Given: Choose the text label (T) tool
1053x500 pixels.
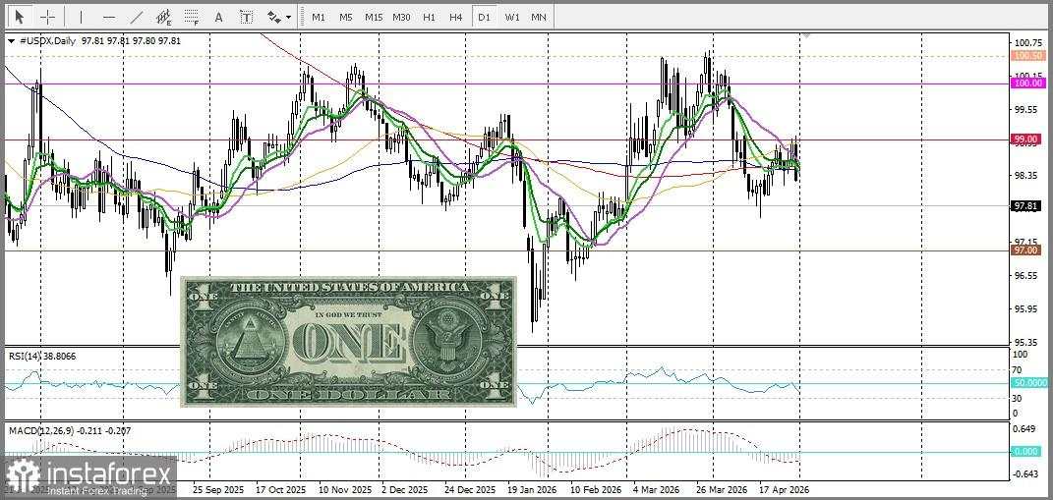Looking at the screenshot, I should point(247,17).
